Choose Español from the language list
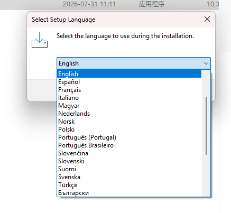The height and width of the screenshot is (213, 231). (129, 82)
